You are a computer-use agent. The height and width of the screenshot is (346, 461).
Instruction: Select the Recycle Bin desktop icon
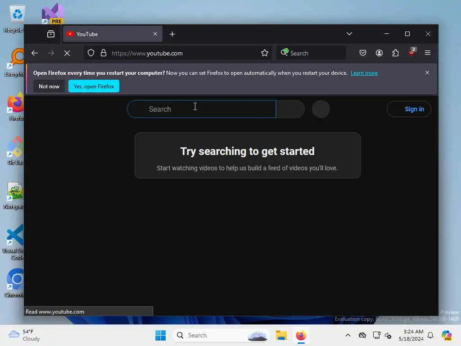pos(14,18)
